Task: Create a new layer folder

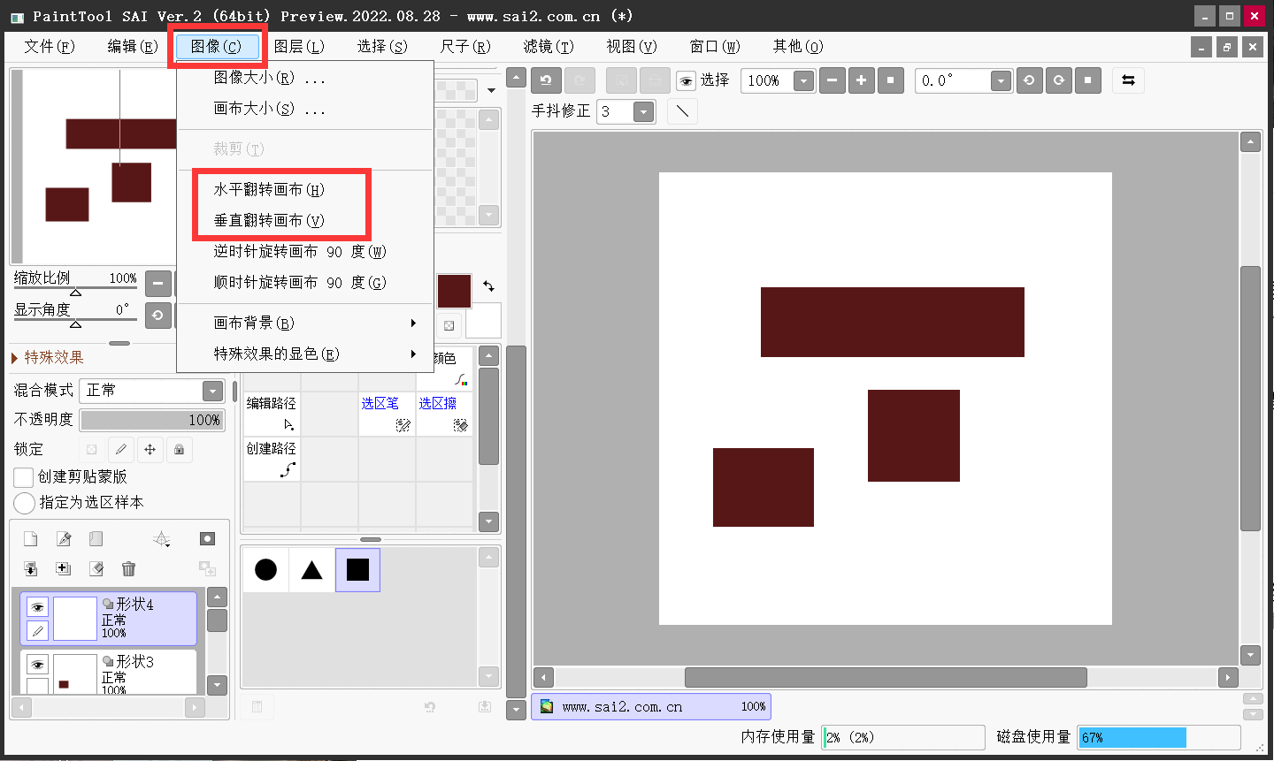Action: 96,539
